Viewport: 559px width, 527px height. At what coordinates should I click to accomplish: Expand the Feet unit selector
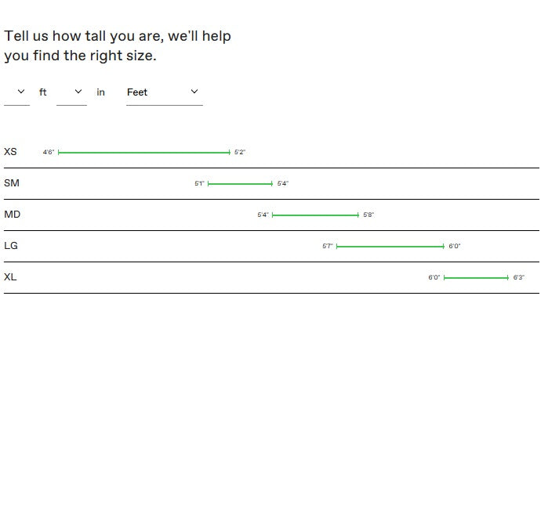coord(164,92)
